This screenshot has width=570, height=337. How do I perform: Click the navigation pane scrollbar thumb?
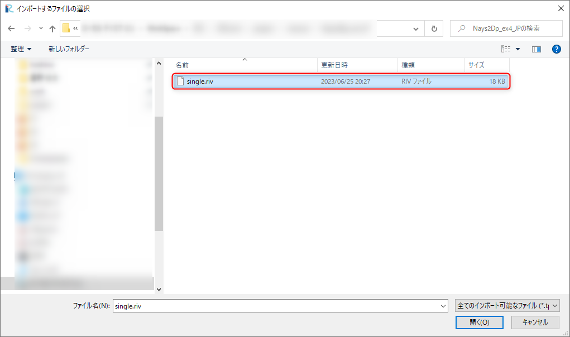point(159,174)
